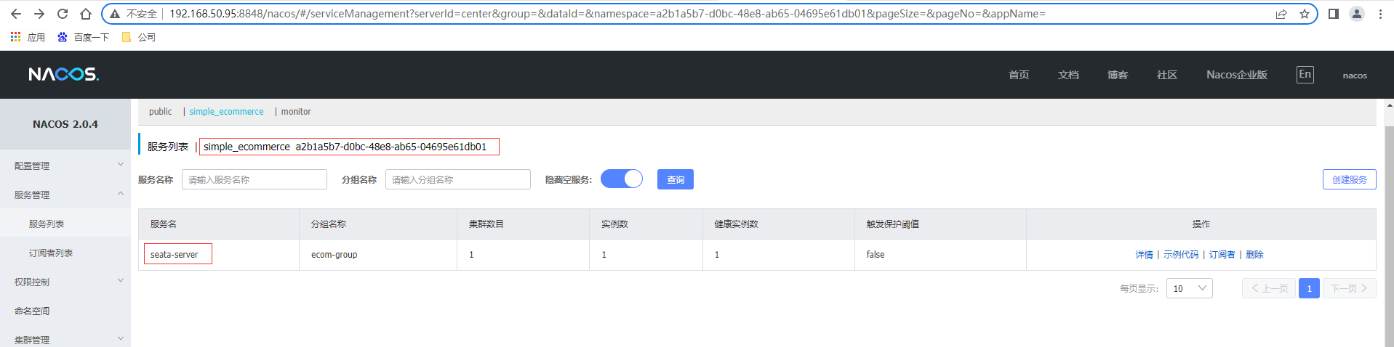Open 首页 in the top navigation

(1019, 75)
